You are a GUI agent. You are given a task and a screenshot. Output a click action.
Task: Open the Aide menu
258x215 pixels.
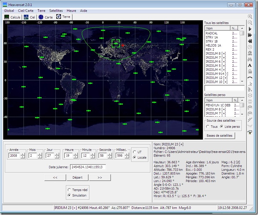[84, 11]
